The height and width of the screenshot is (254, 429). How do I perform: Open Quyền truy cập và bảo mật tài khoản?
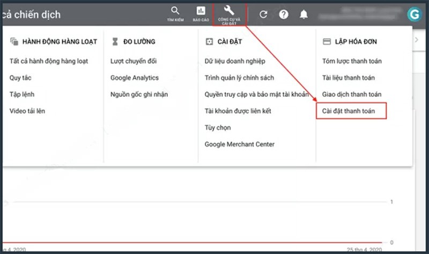tap(256, 95)
